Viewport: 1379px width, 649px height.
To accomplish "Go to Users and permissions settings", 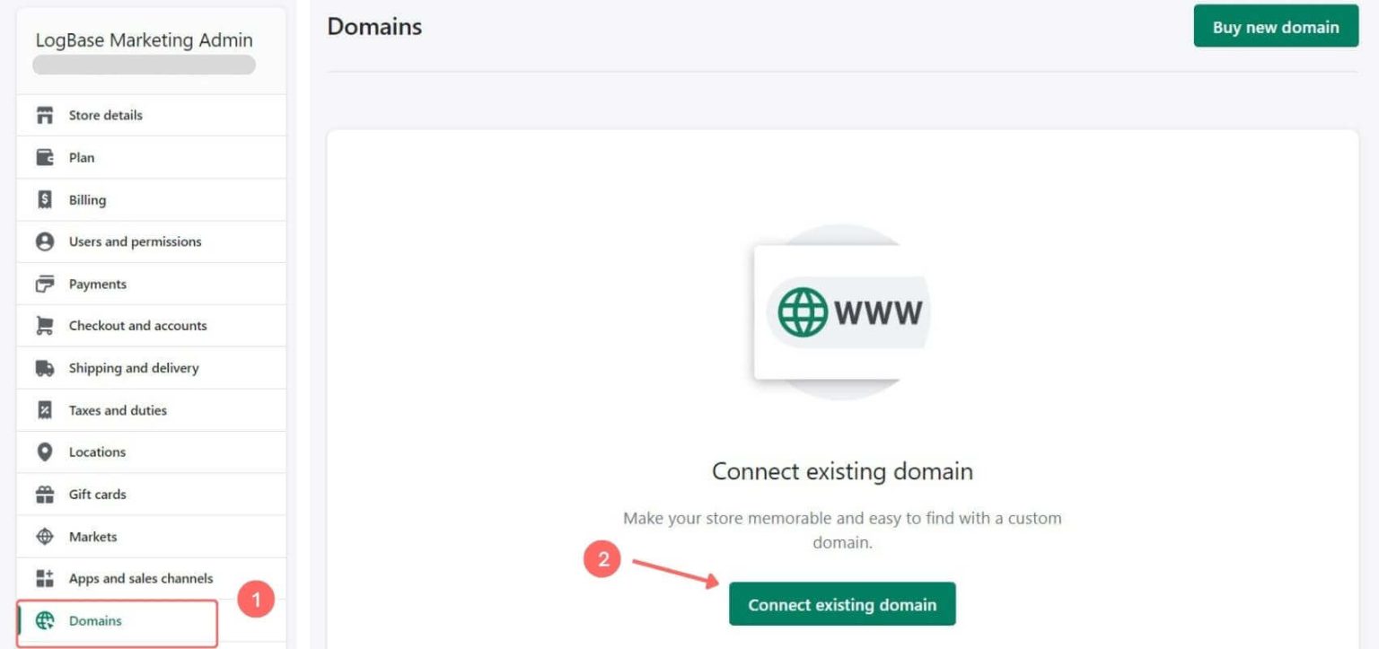I will click(152, 241).
